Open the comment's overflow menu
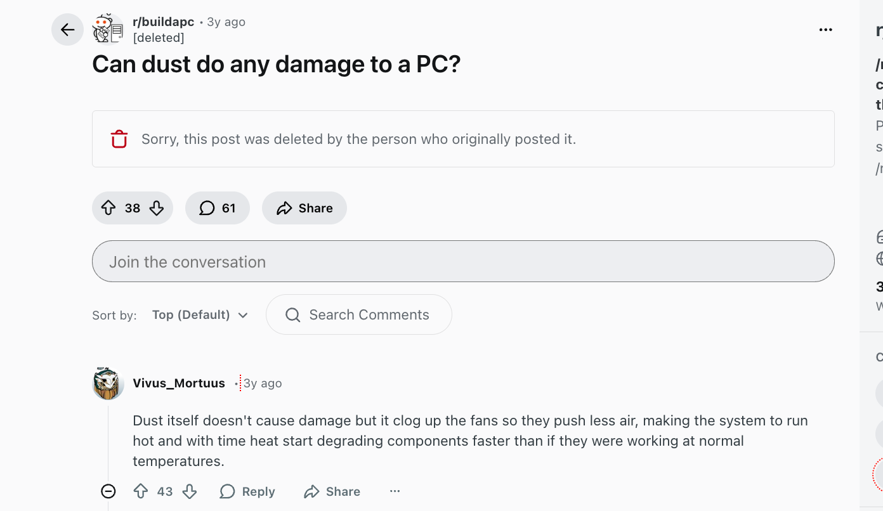Screen dimensions: 883x511 click(x=395, y=491)
